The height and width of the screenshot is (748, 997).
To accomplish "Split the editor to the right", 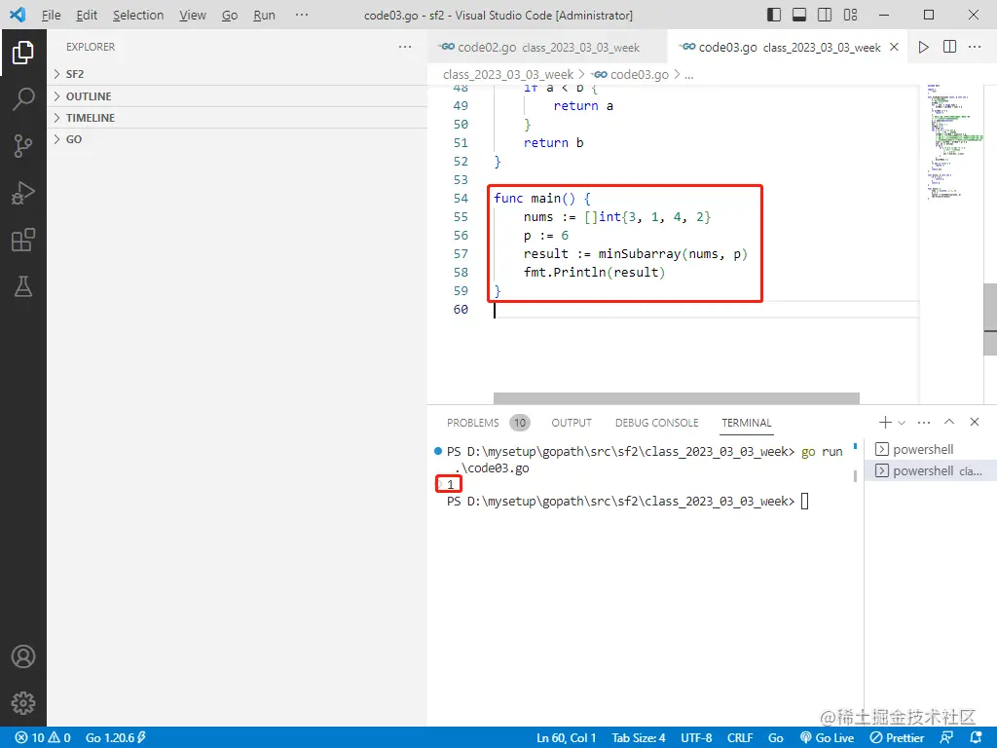I will 949,47.
